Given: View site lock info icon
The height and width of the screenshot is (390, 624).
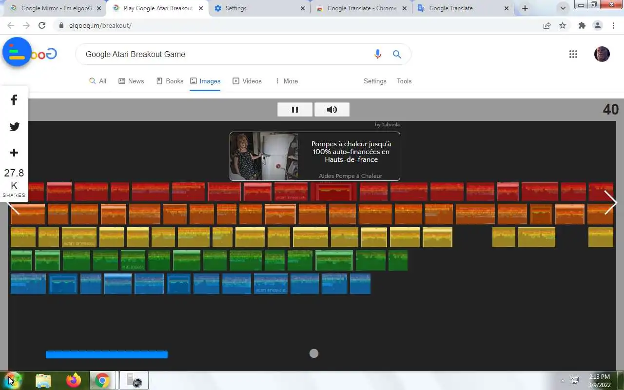Looking at the screenshot, I should click(x=61, y=25).
